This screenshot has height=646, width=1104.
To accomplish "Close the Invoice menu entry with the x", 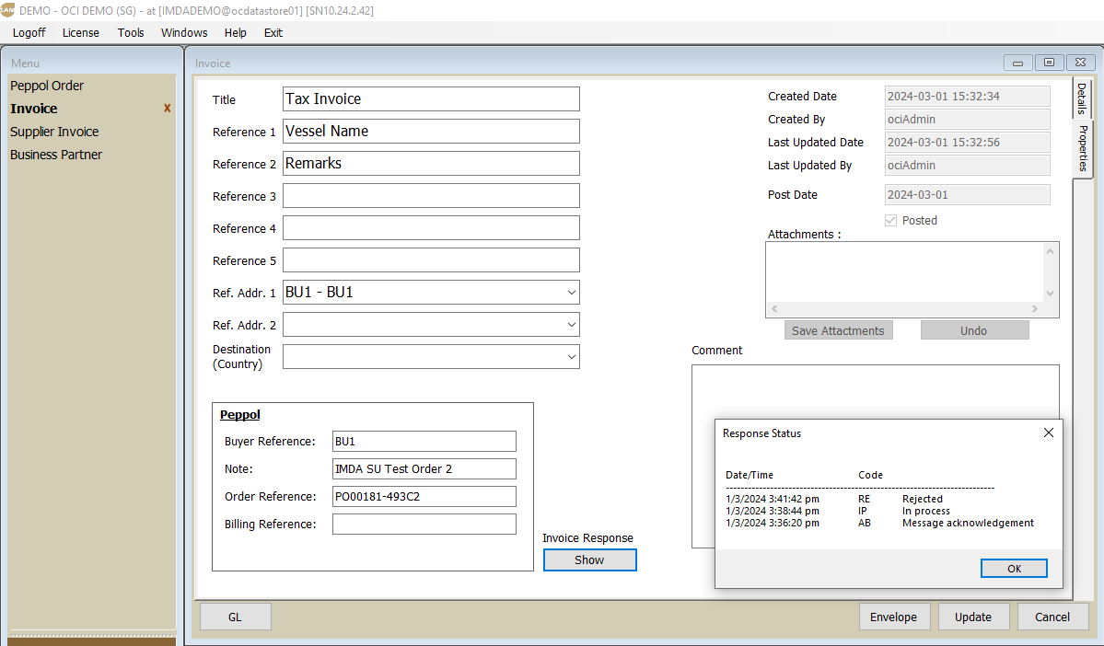I will pos(167,109).
